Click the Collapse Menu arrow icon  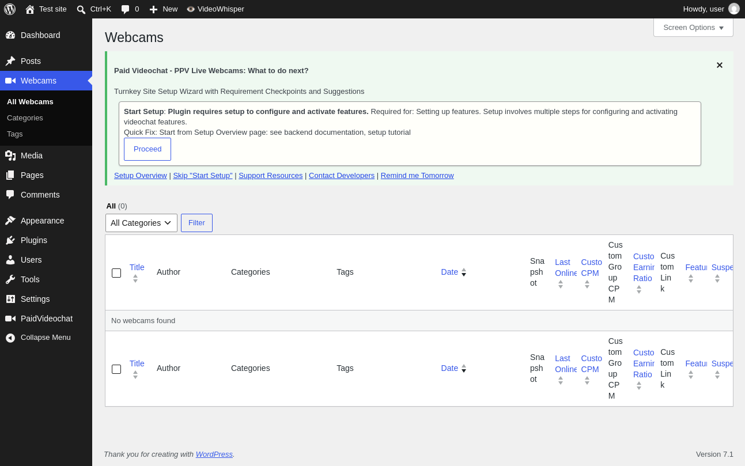pyautogui.click(x=10, y=338)
